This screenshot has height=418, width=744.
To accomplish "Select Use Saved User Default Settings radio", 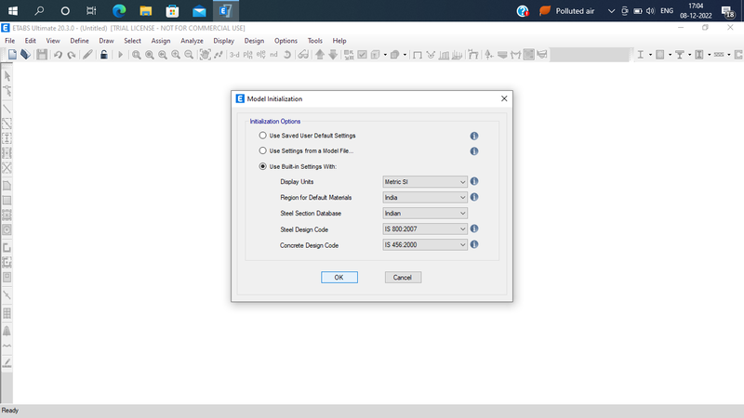I will (x=262, y=136).
